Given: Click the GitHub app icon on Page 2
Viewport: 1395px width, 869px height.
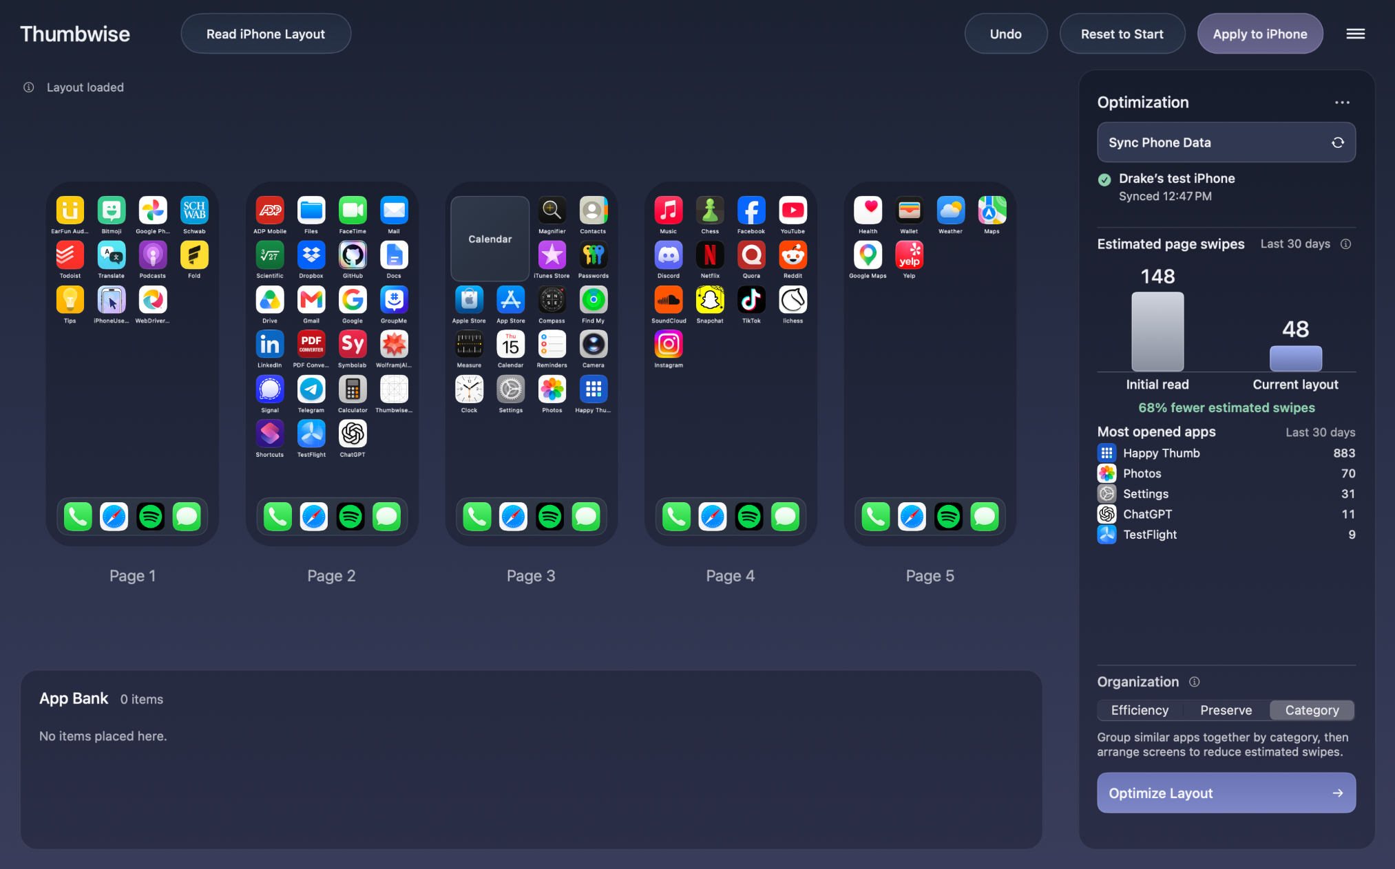Looking at the screenshot, I should coord(353,255).
